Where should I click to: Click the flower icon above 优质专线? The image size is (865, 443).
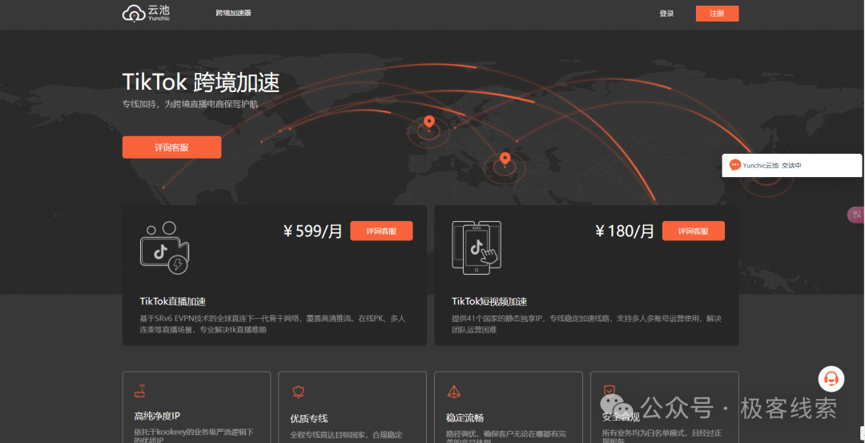298,392
